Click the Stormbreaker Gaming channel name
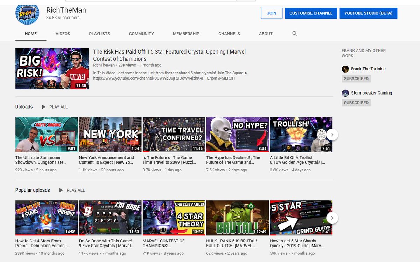The image size is (420, 262). pos(371,93)
